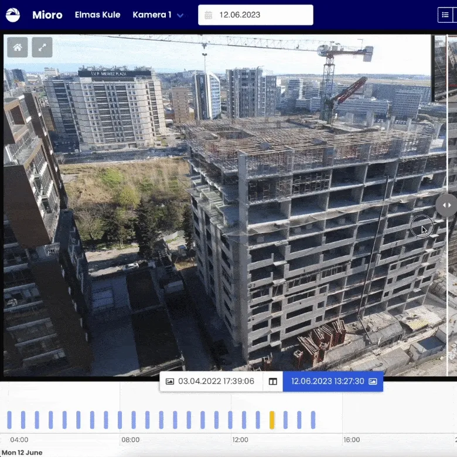Select the 03.04.2022 17:39:06 image button

pos(211,381)
